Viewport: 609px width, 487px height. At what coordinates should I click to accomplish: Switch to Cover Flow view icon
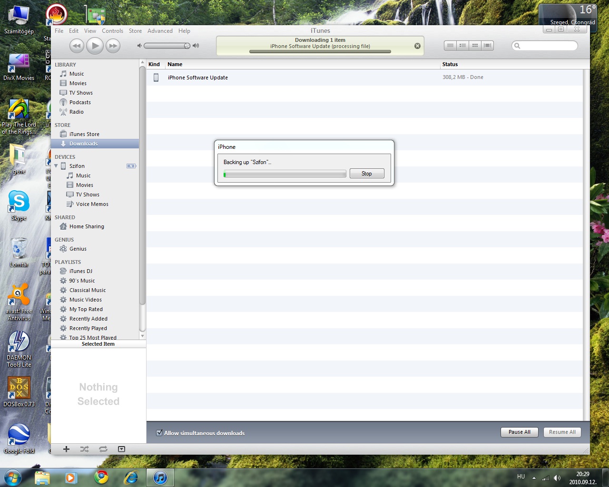(487, 46)
